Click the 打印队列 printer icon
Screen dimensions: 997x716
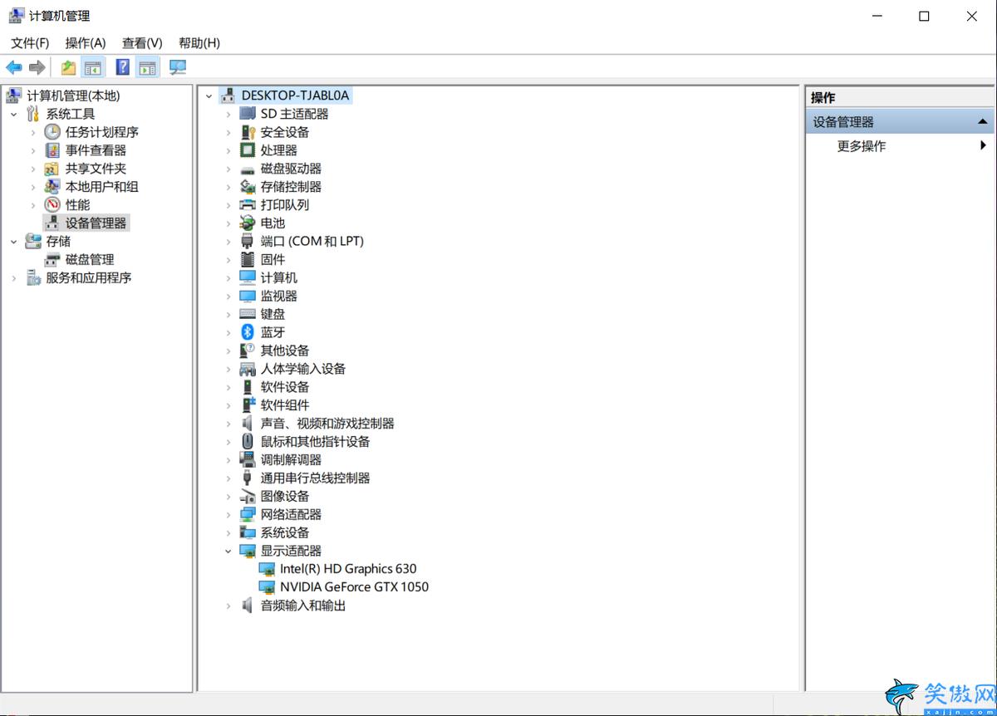(248, 204)
